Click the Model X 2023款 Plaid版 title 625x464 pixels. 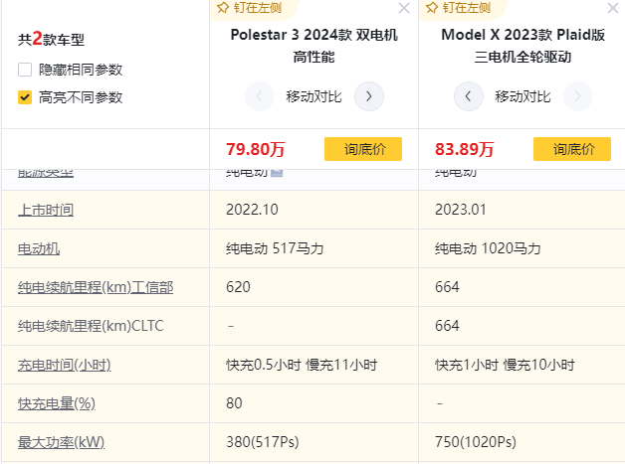tap(522, 46)
